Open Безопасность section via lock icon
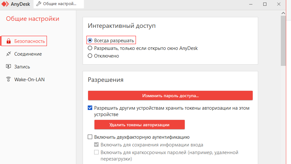This screenshot has width=291, height=164. click(9, 41)
